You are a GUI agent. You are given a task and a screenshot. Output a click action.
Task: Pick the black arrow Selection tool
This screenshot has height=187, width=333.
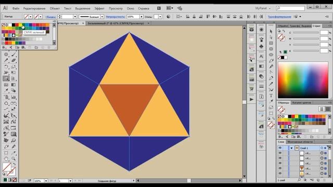[x=271, y=31]
